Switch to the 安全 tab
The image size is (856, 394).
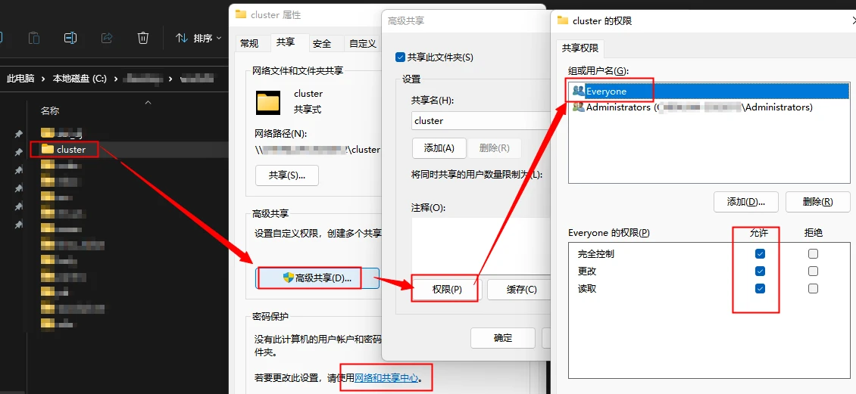click(323, 44)
